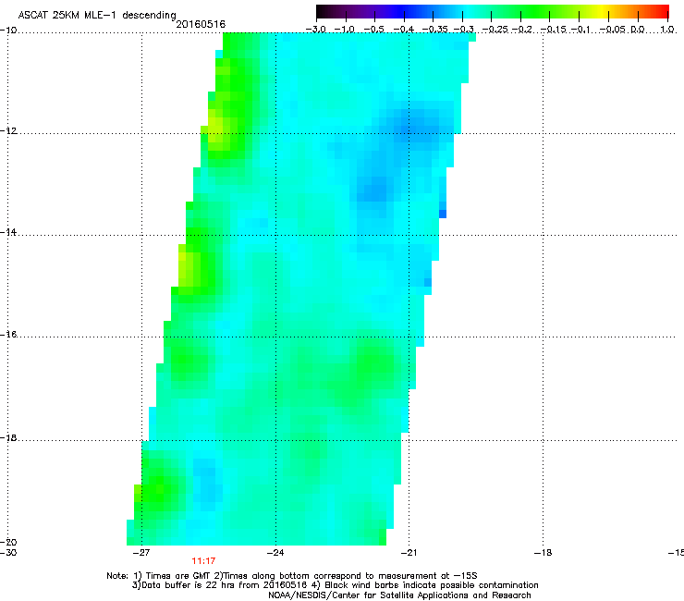Click the -0.4 colorbar tick label
This screenshot has height=601, width=684.
(x=404, y=30)
